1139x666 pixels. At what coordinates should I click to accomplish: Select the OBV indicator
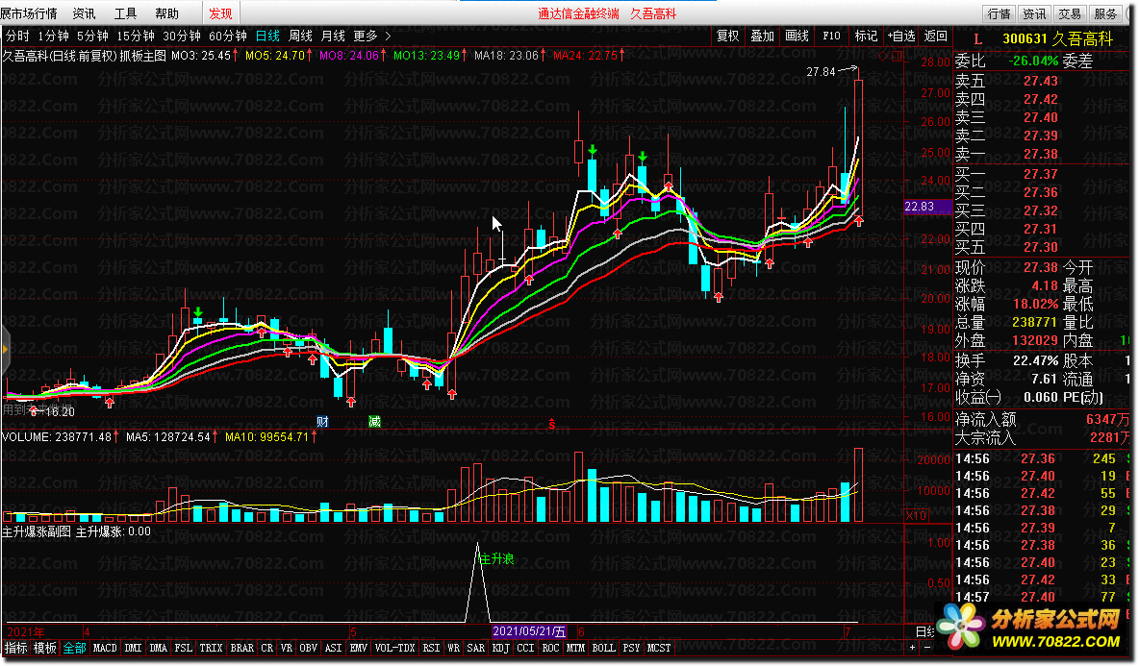click(308, 648)
